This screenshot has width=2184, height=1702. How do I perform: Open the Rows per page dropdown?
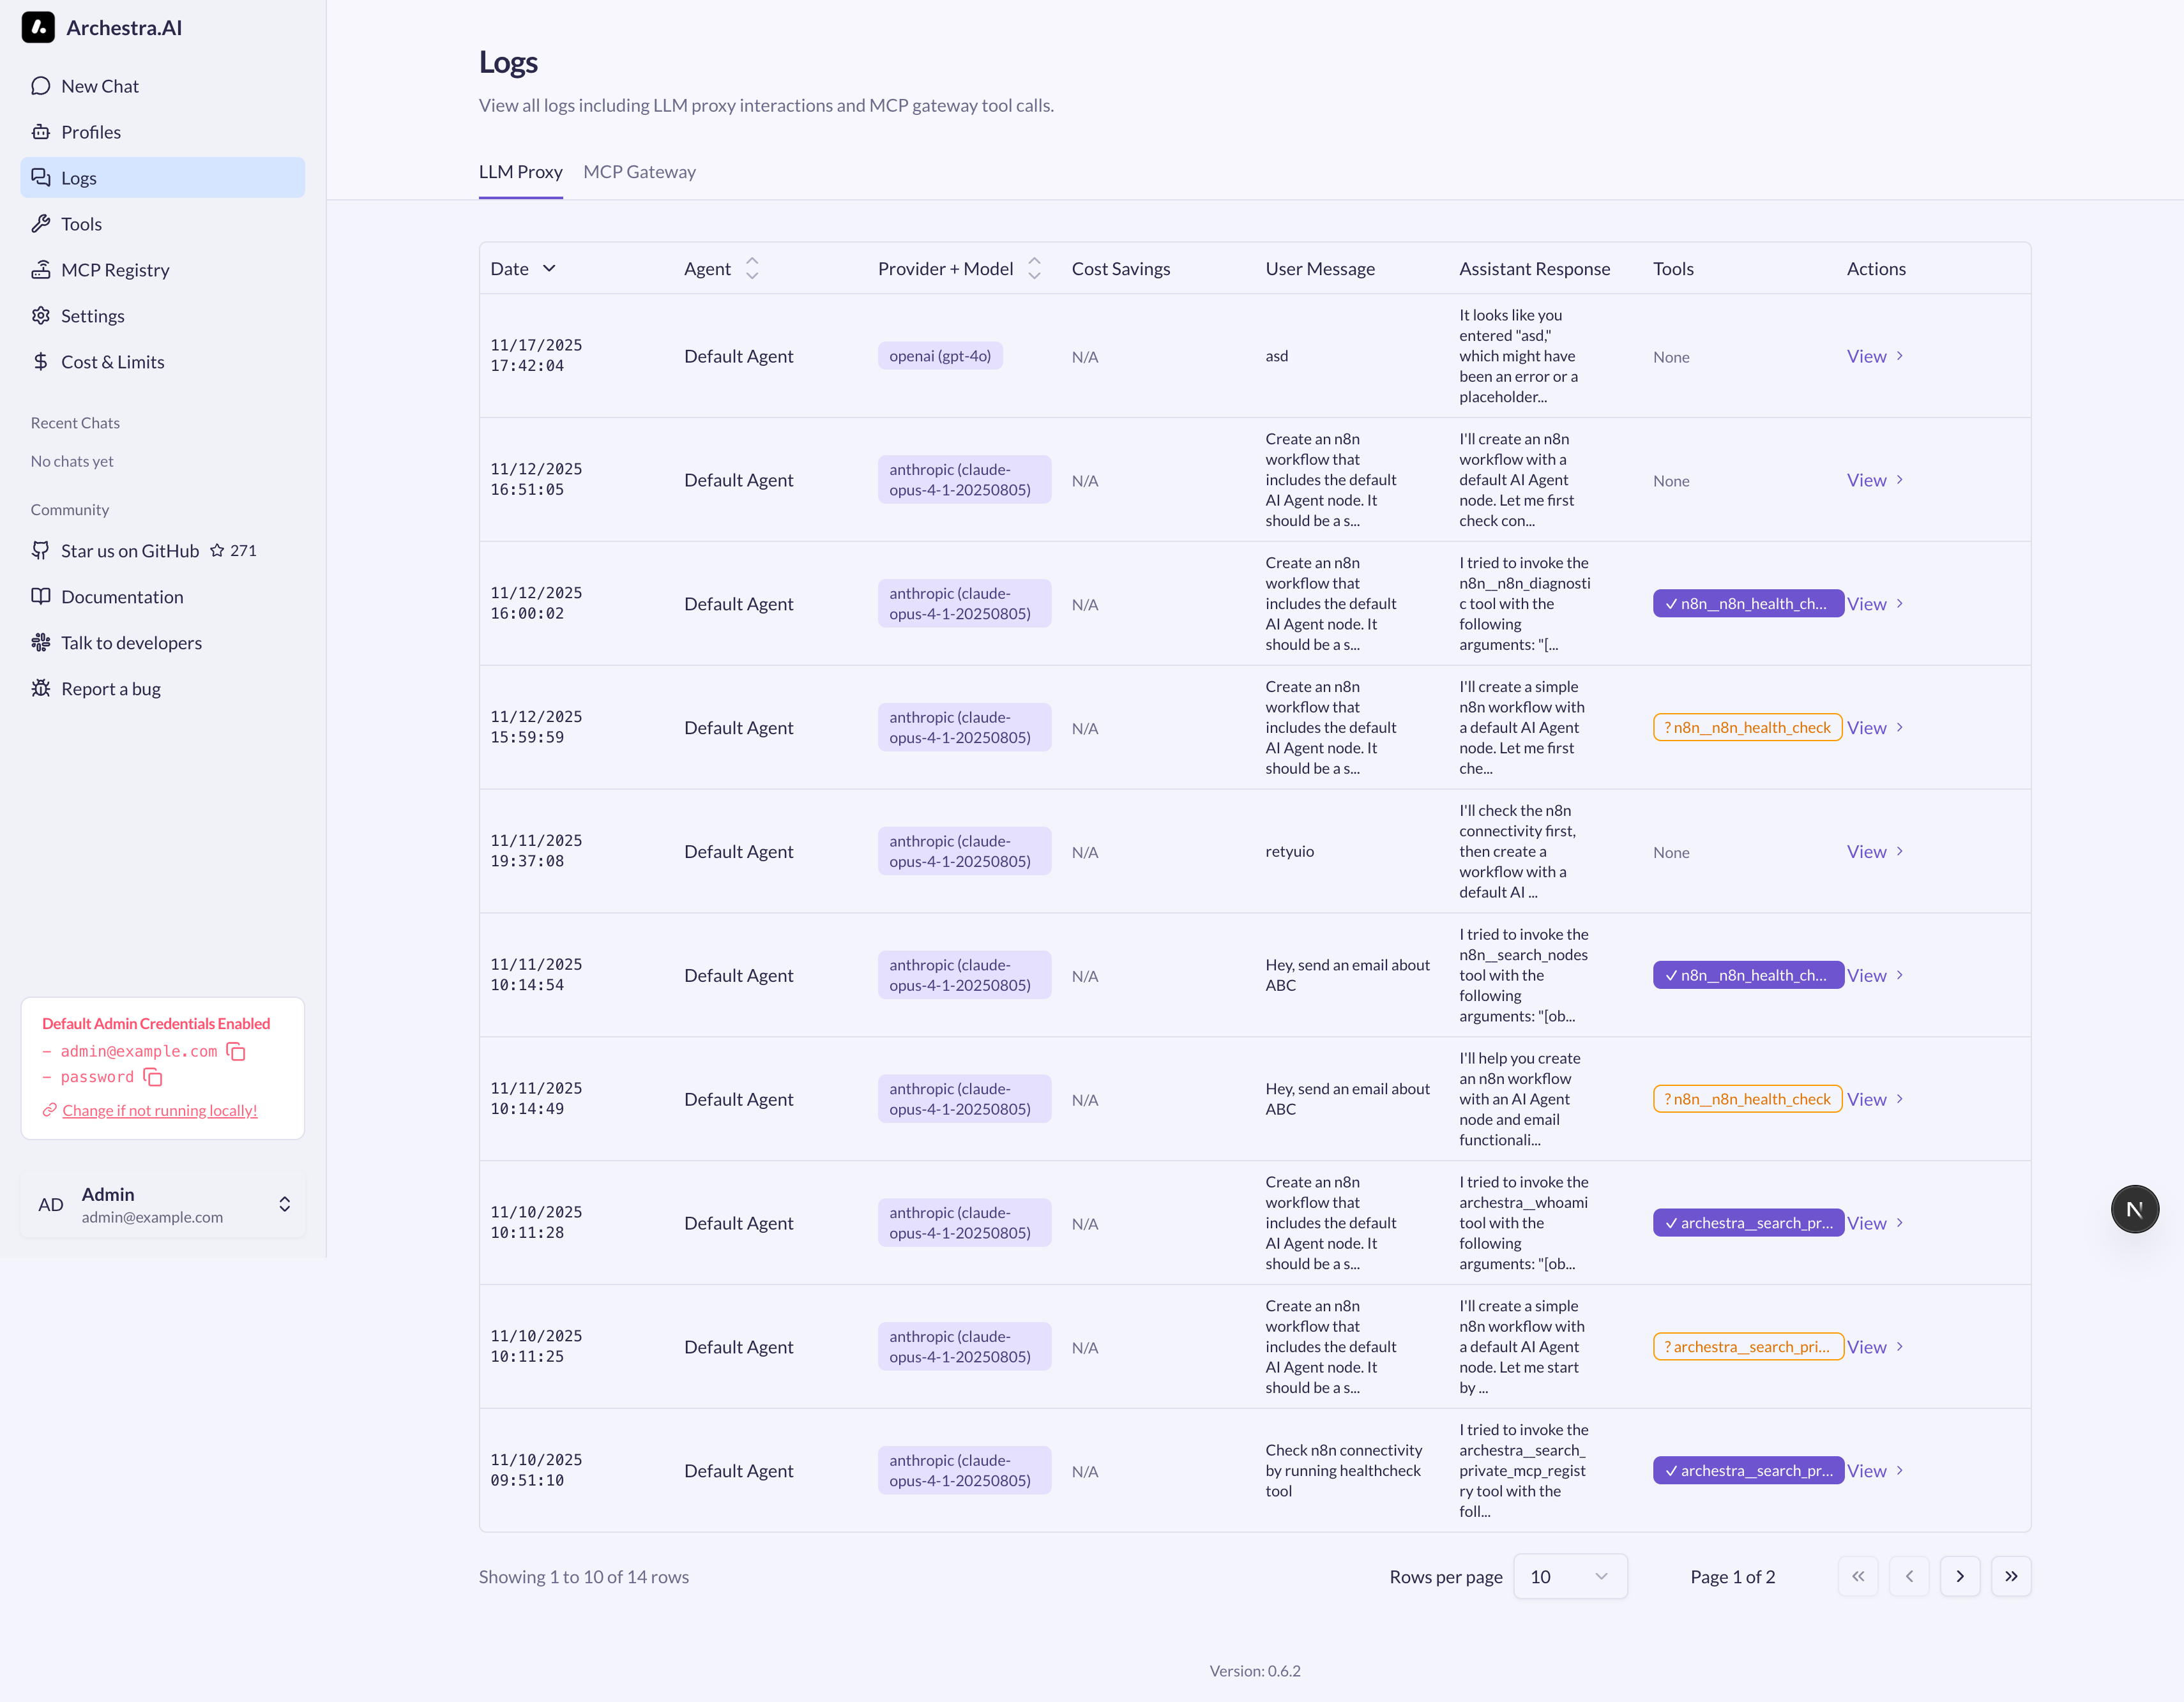[x=1570, y=1576]
